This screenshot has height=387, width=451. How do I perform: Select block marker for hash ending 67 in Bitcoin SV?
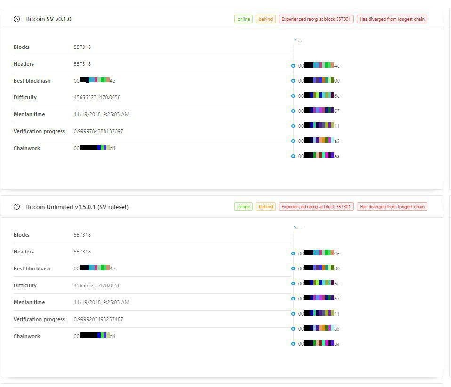tap(293, 111)
